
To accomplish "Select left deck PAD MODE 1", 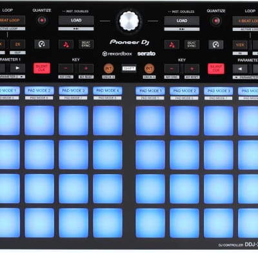I will [x=10, y=90].
